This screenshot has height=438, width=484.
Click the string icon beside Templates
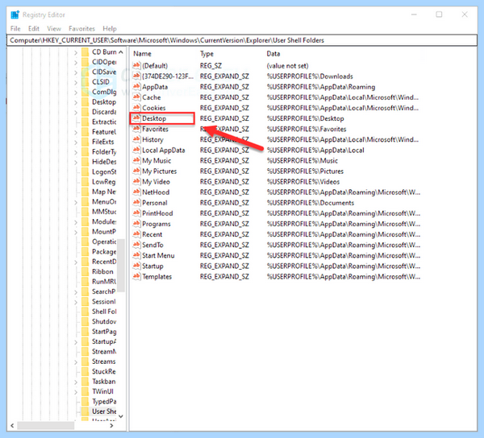[x=136, y=276]
